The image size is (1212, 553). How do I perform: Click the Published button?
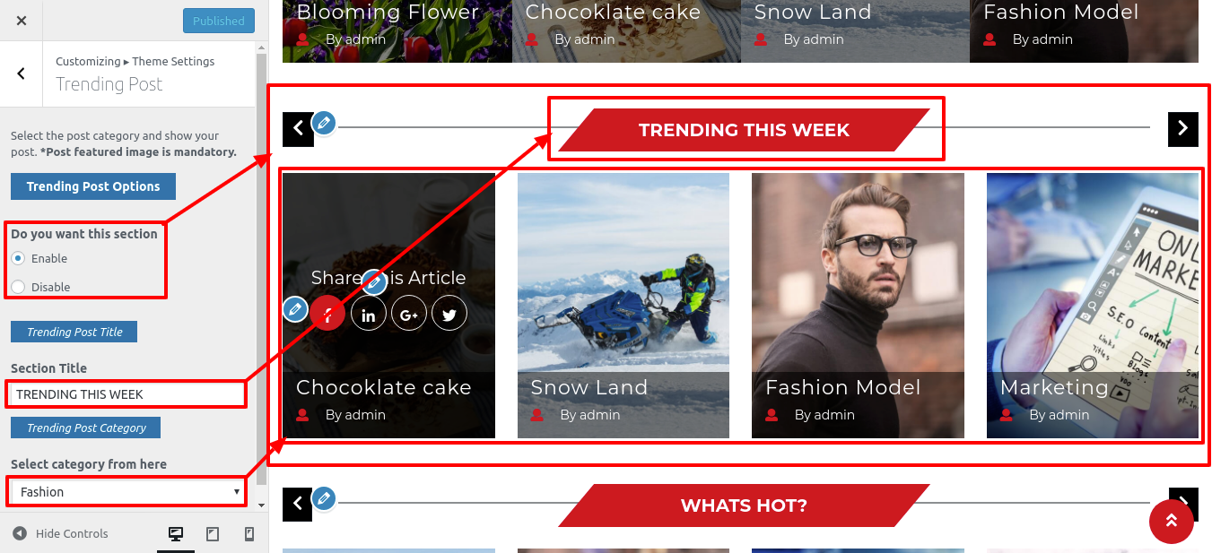click(219, 21)
